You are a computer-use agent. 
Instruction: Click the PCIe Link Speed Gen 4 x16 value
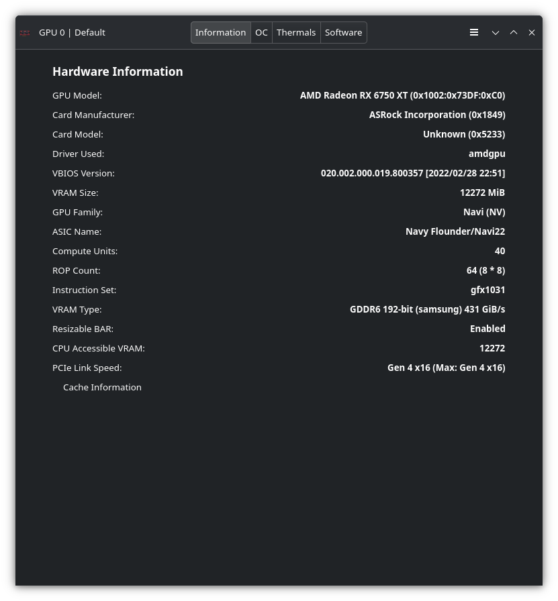tap(446, 368)
